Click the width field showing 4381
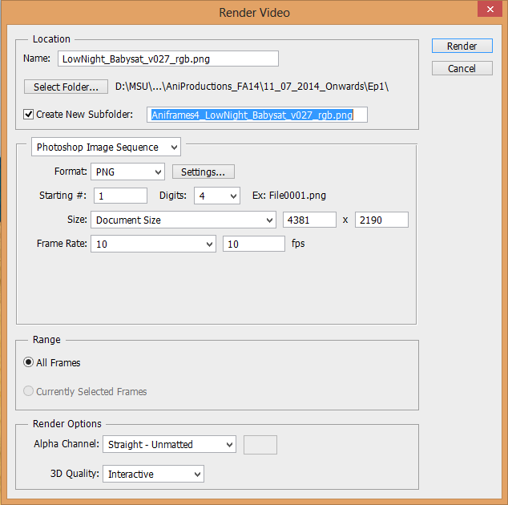 point(309,220)
